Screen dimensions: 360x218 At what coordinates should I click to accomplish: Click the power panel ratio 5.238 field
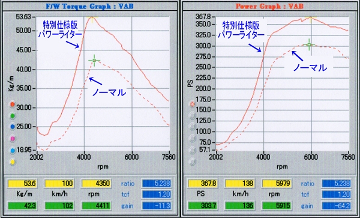[x=337, y=183]
